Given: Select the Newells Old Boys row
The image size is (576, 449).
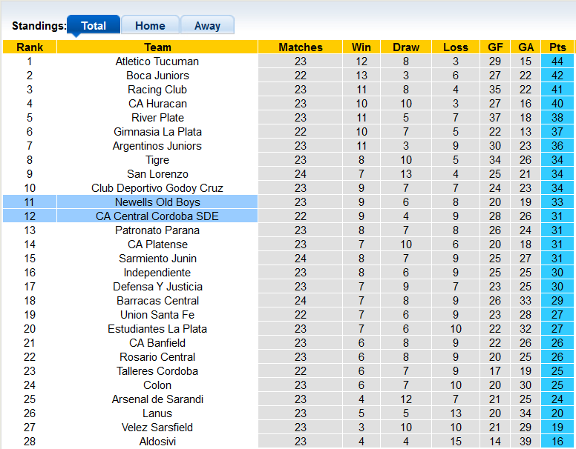Looking at the screenshot, I should (x=157, y=202).
